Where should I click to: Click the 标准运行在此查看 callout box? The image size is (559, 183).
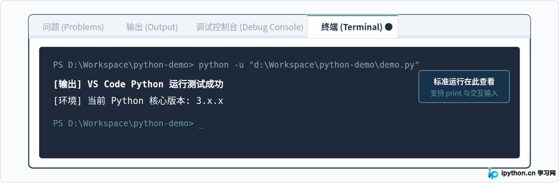pyautogui.click(x=464, y=86)
